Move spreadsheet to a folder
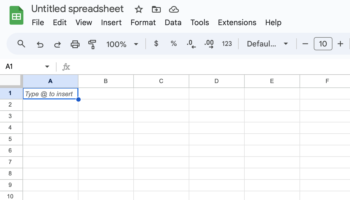The width and height of the screenshot is (350, 200). (156, 9)
